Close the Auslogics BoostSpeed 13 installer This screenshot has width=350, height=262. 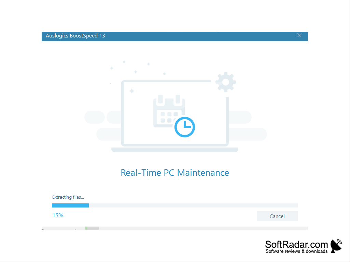click(x=299, y=35)
